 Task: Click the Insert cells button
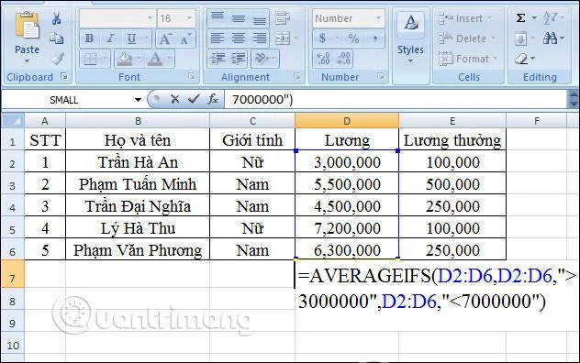point(465,18)
